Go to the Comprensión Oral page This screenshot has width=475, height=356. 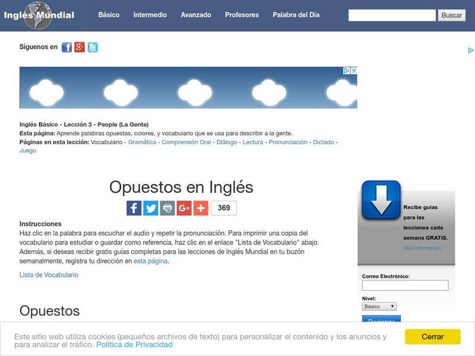(x=186, y=142)
